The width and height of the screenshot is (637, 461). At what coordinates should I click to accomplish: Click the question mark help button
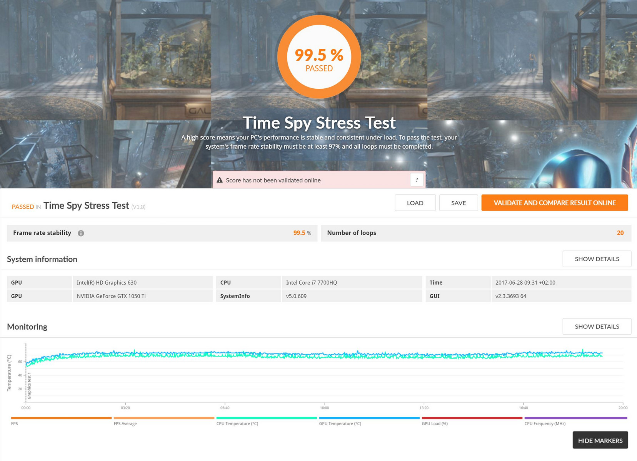(417, 180)
